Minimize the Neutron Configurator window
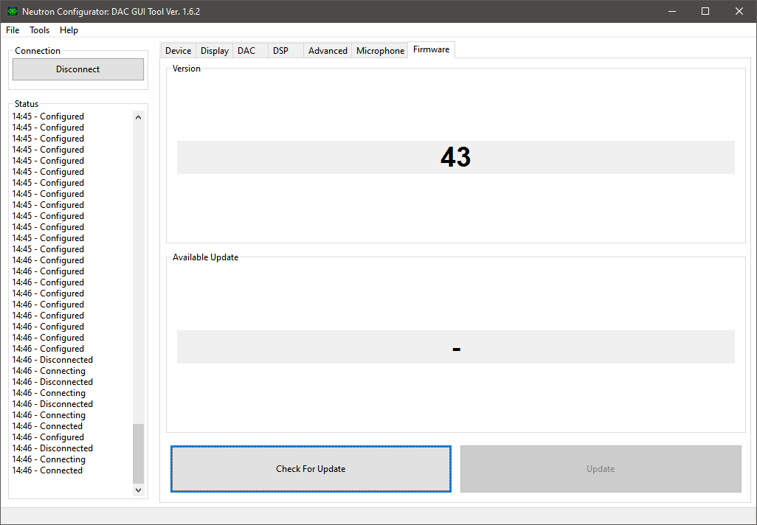Image resolution: width=757 pixels, height=525 pixels. coord(671,11)
